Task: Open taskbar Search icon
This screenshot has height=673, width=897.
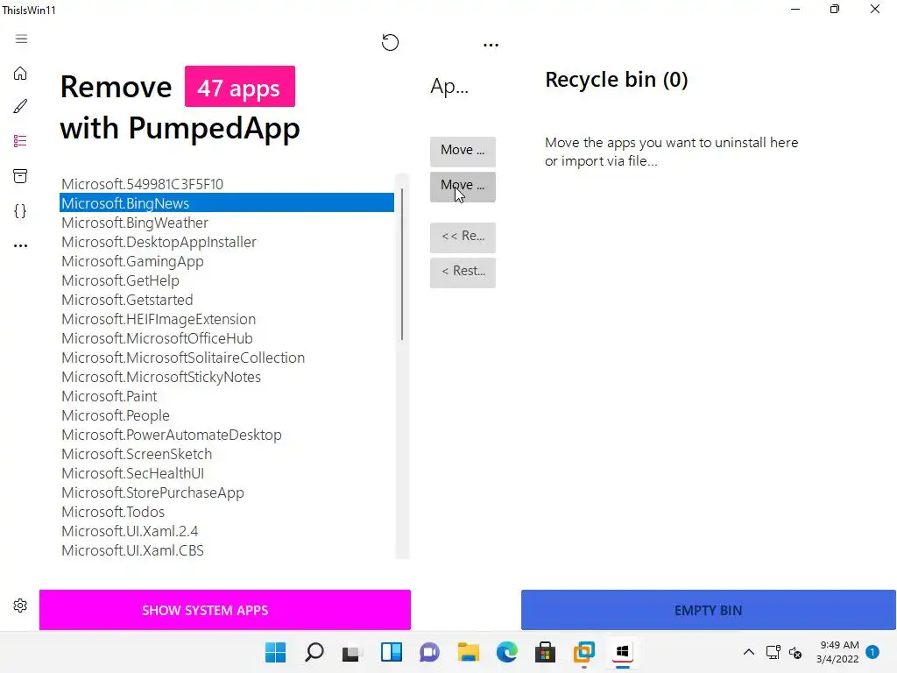Action: tap(314, 652)
